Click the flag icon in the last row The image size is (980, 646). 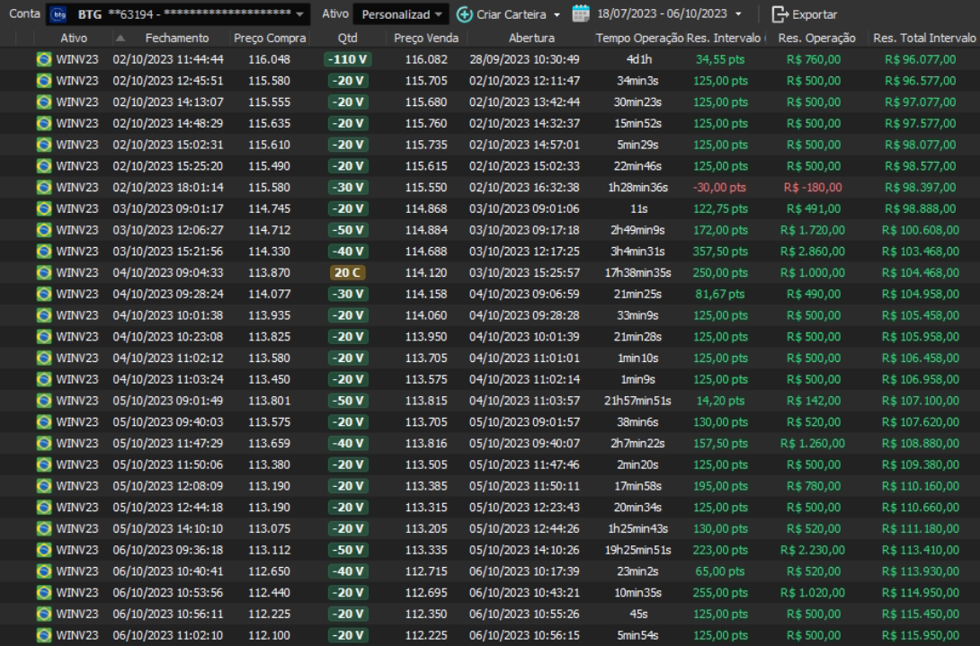(44, 635)
